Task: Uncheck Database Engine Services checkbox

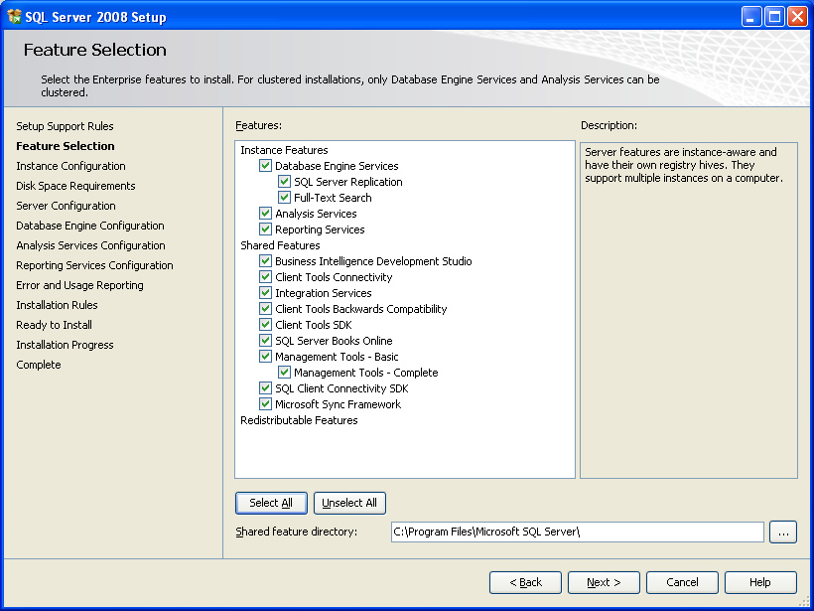Action: tap(265, 166)
